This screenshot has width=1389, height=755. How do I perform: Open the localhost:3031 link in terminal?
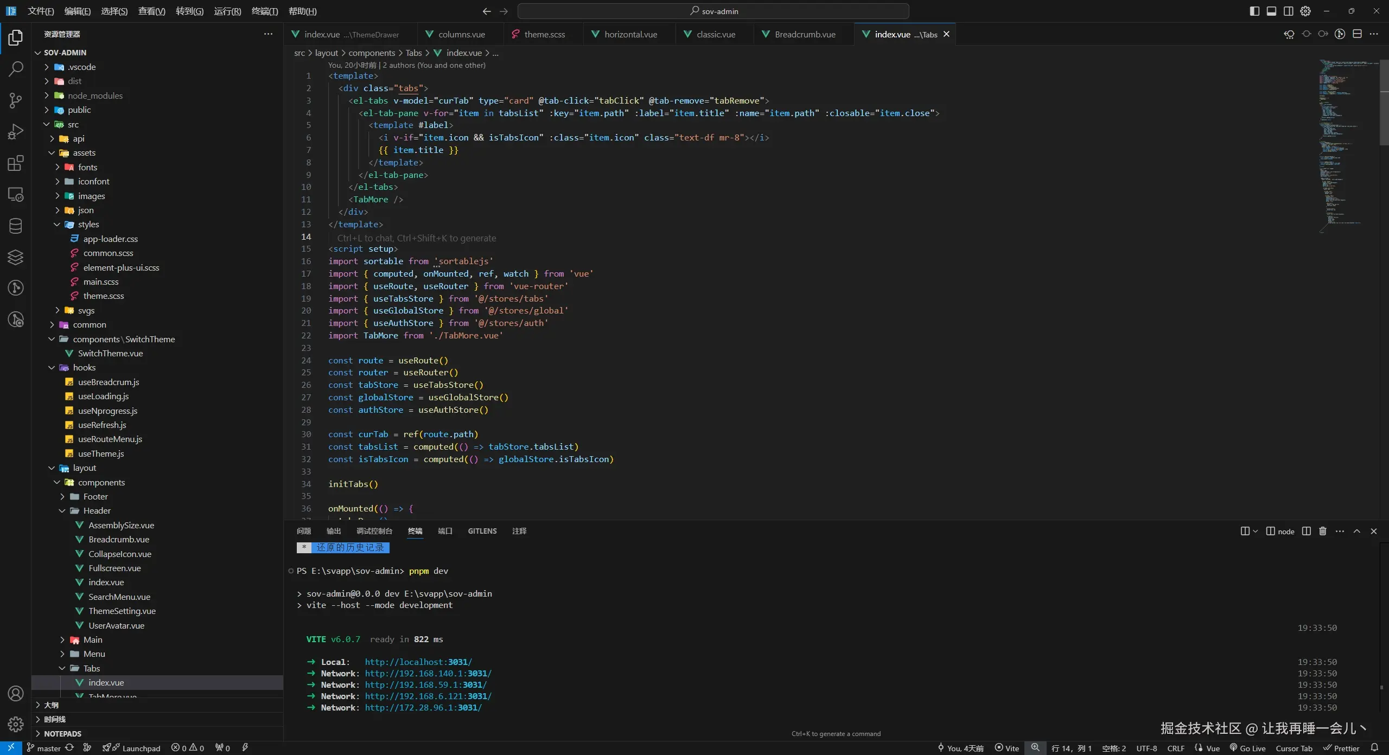[418, 662]
